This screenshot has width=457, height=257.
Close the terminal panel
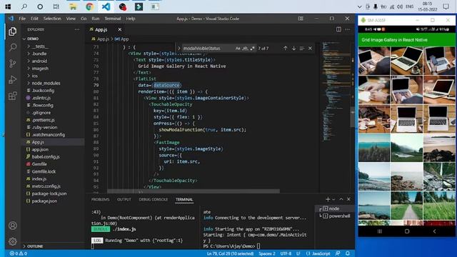[x=349, y=199]
